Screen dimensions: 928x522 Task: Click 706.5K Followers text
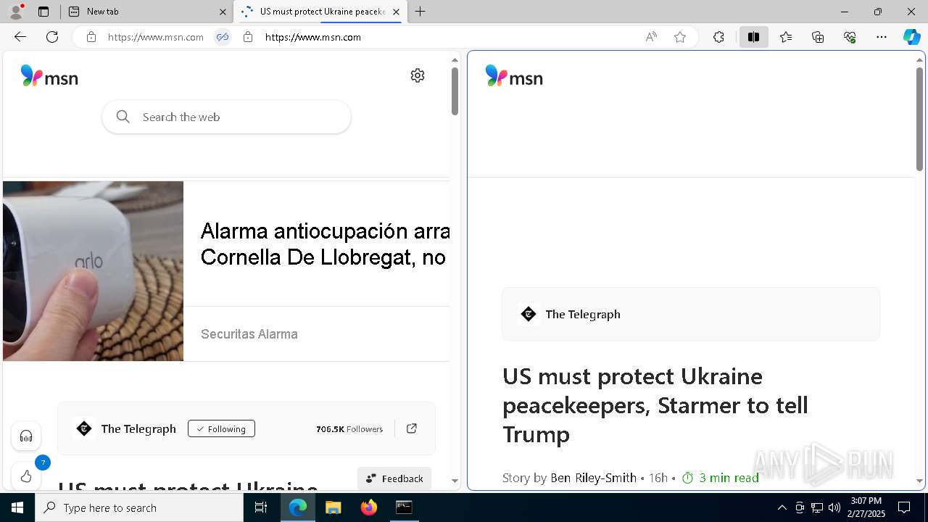pyautogui.click(x=349, y=429)
